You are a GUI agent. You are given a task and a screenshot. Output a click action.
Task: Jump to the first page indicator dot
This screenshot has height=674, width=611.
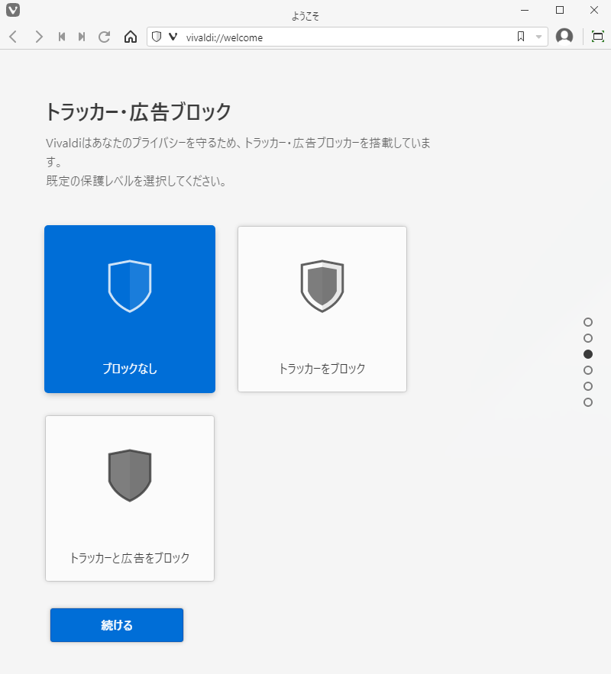[x=588, y=322]
